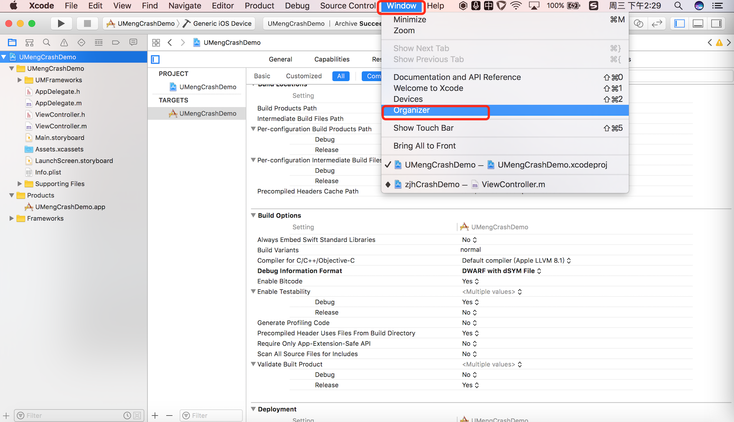This screenshot has height=422, width=734.
Task: Click the add target plus button
Action: [155, 416]
